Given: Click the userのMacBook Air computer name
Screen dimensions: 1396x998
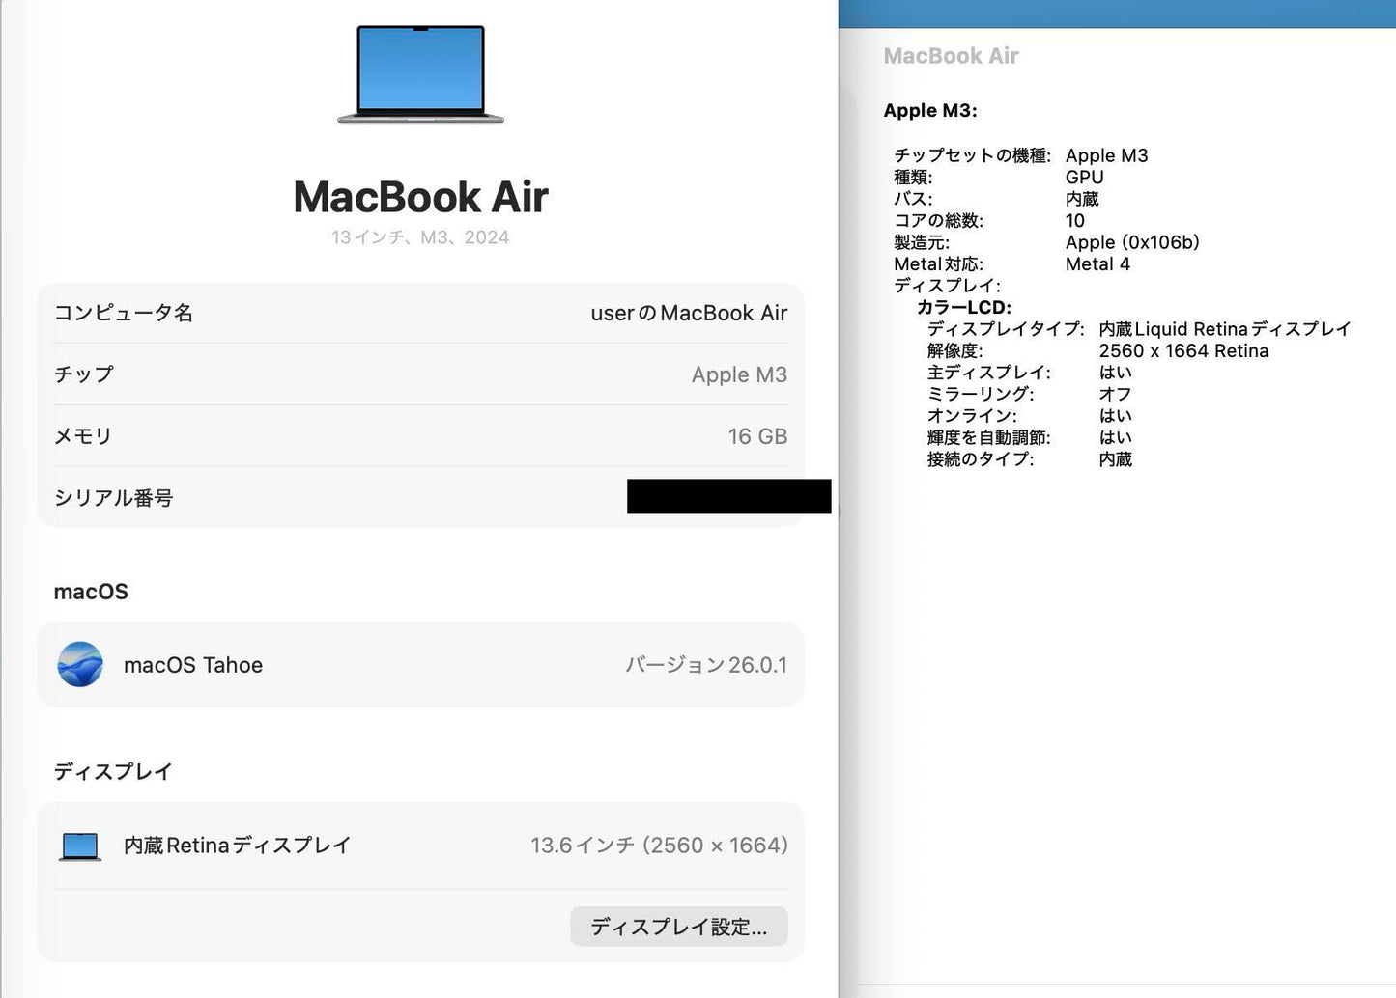Looking at the screenshot, I should point(689,313).
